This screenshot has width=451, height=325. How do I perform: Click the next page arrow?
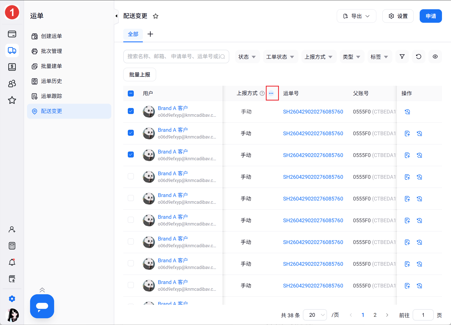point(387,315)
